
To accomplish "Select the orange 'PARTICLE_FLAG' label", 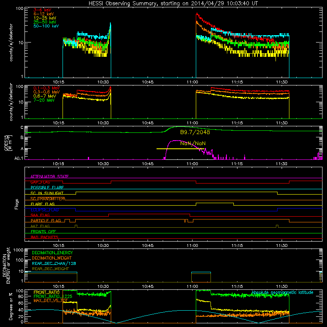I will 46,220.
